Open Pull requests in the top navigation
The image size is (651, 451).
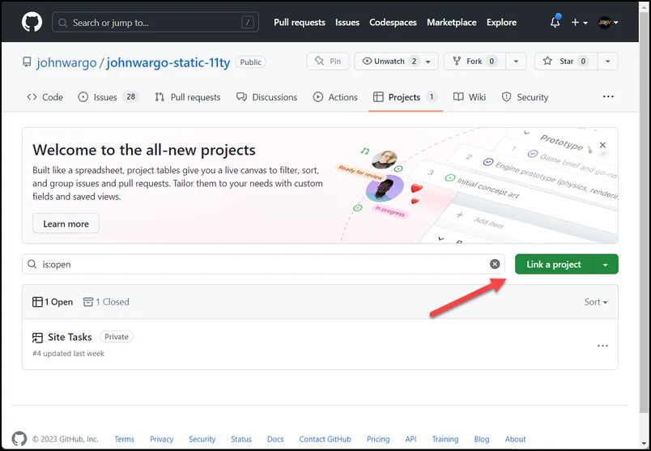300,23
